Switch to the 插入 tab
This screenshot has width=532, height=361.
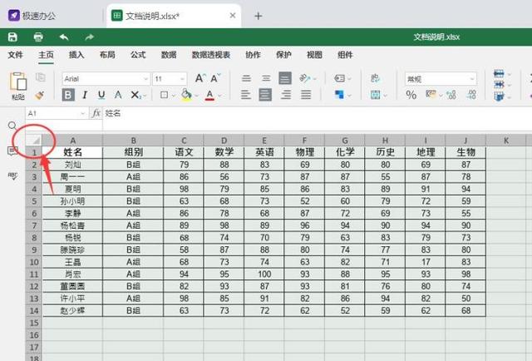point(76,55)
